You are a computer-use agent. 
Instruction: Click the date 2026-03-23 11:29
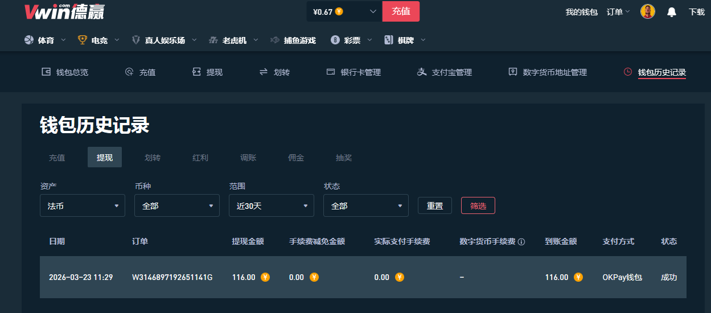pos(81,277)
